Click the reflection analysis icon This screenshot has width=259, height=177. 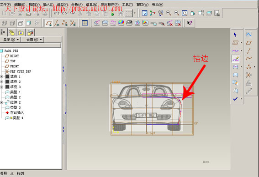pos(129,23)
